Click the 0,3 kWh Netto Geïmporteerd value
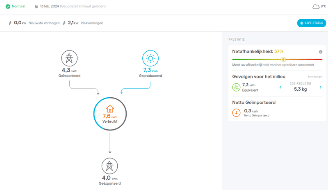Screen dimensions: 328x190 click(x=251, y=111)
